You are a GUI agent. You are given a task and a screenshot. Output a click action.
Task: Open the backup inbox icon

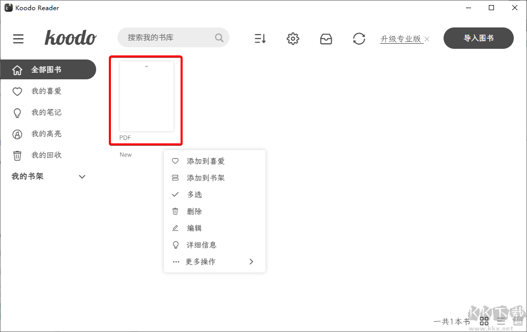tap(326, 38)
